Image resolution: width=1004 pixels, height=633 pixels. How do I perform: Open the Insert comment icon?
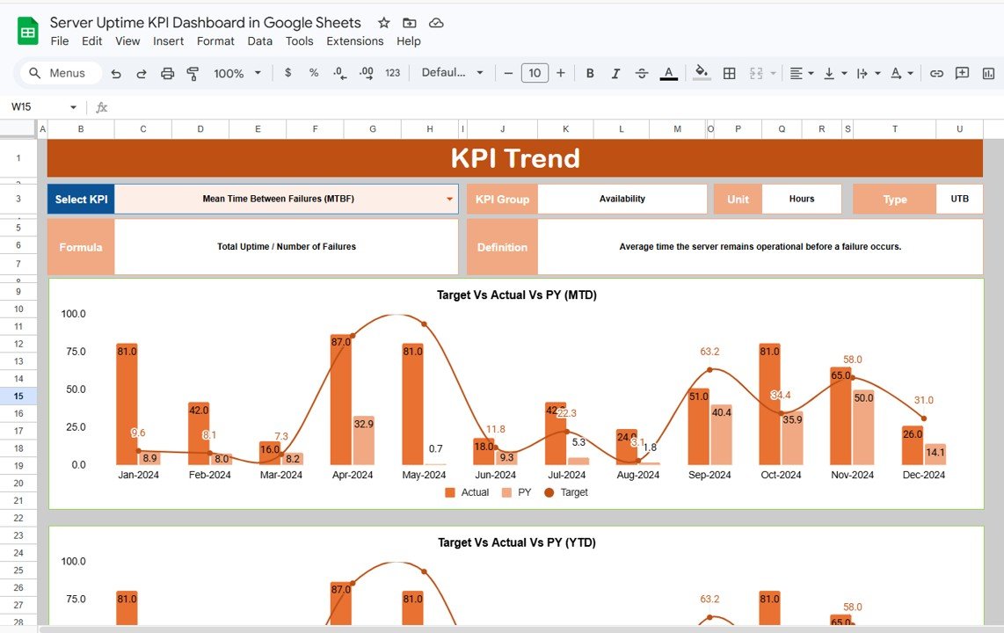click(961, 73)
